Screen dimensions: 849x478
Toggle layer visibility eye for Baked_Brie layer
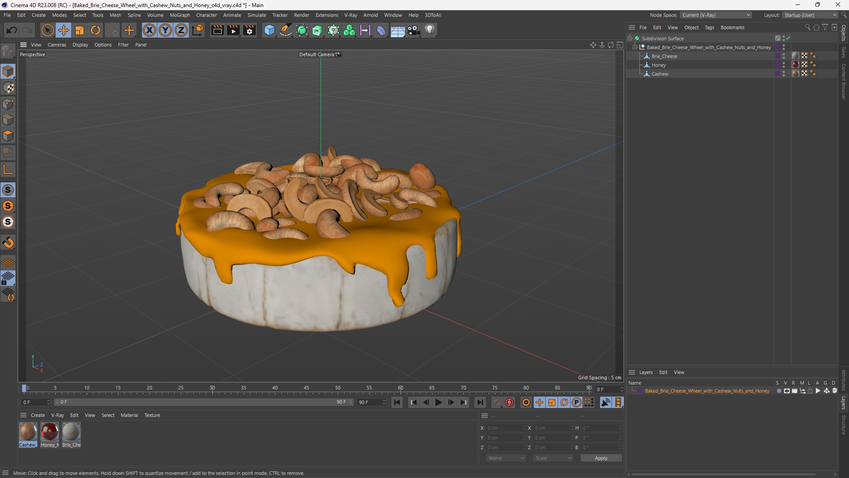(787, 391)
